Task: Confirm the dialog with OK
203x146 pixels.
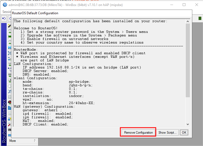Action: (184, 133)
